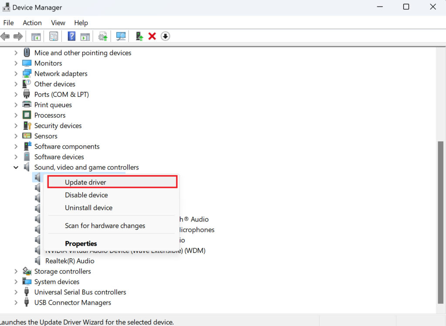Open the View menu
The width and height of the screenshot is (446, 326).
pos(58,23)
